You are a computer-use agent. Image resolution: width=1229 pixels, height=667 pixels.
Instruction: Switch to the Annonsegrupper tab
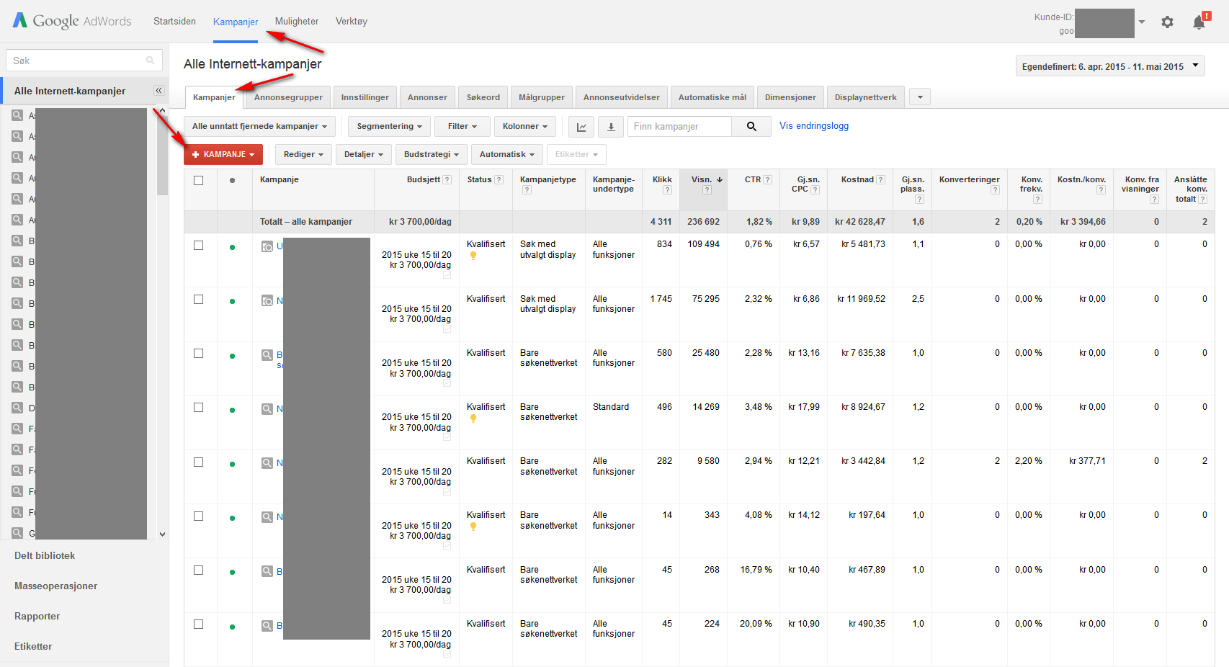coord(288,97)
